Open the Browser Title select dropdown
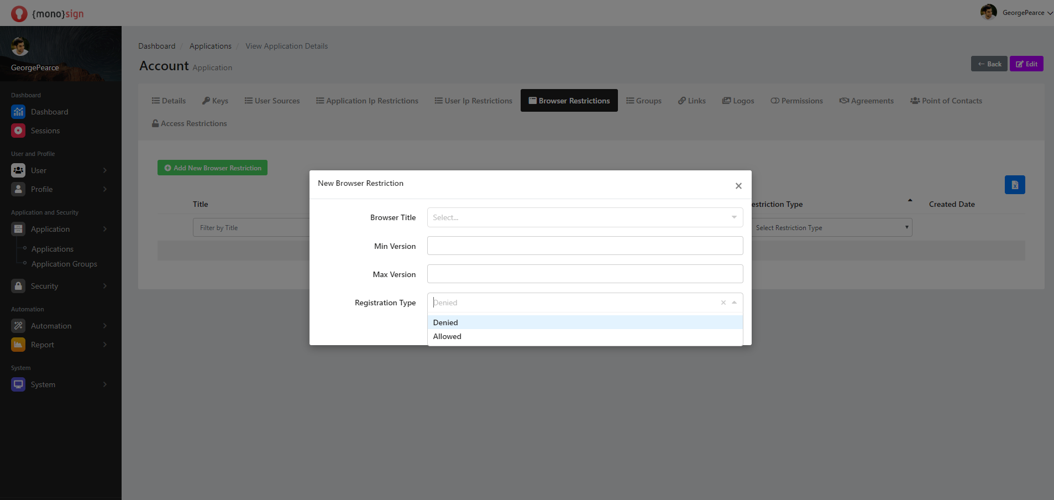1054x500 pixels. click(x=585, y=217)
